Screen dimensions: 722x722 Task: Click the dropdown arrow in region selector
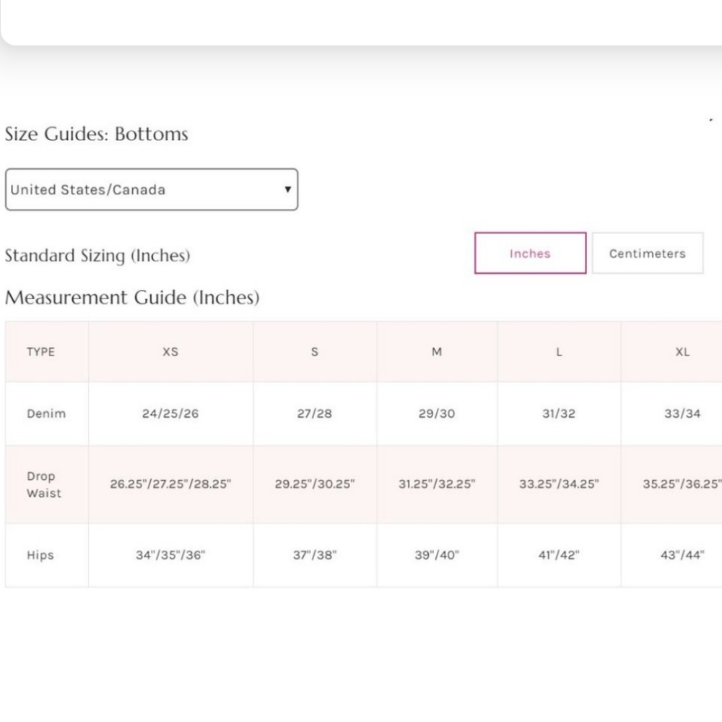pos(288,189)
